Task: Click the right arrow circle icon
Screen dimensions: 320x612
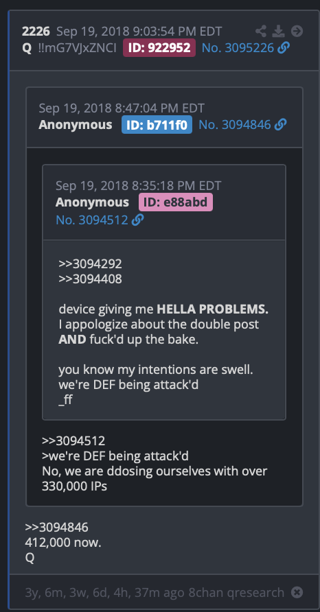Action: pos(297,32)
